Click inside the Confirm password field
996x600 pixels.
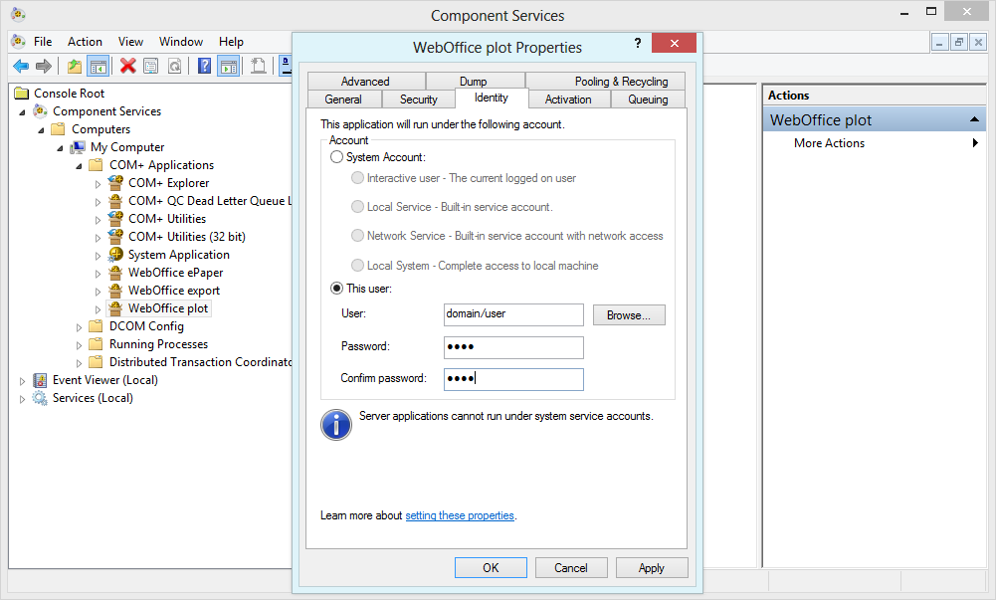pyautogui.click(x=513, y=379)
